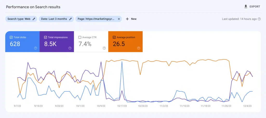
Task: Open the Page URL filter chip
Action: [96, 19]
